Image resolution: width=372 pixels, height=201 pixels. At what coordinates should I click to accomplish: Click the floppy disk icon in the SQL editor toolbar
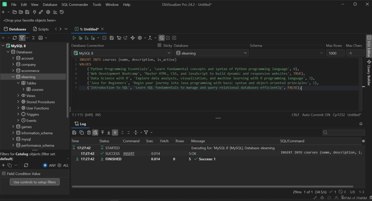click(x=112, y=38)
